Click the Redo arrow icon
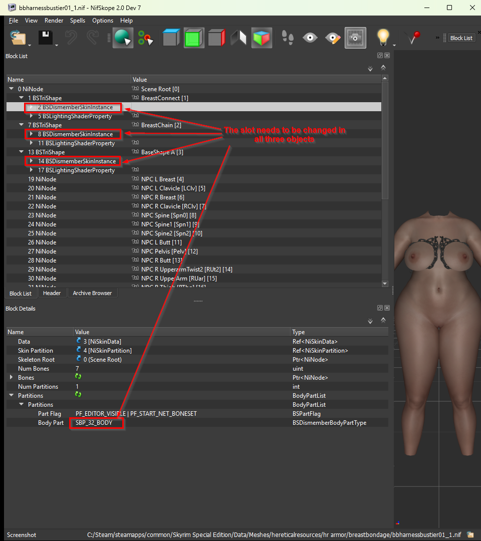Image resolution: width=481 pixels, height=541 pixels. pos(93,37)
